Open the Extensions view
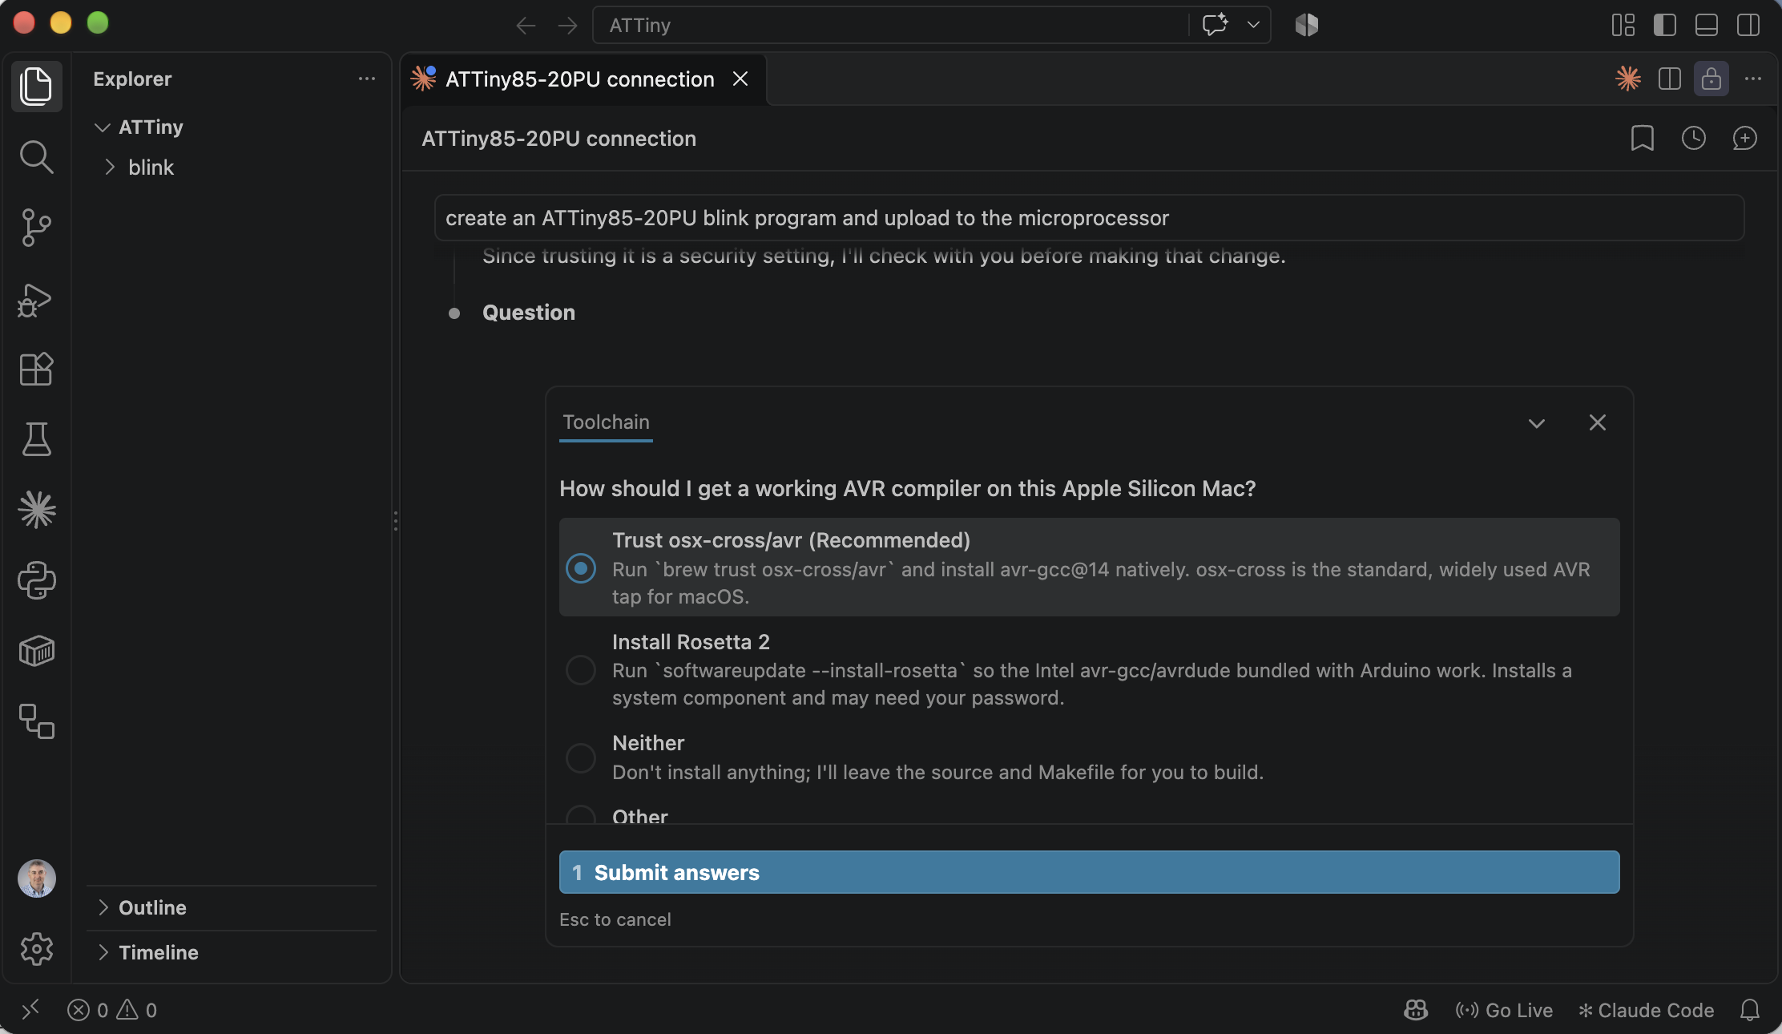 tap(36, 370)
